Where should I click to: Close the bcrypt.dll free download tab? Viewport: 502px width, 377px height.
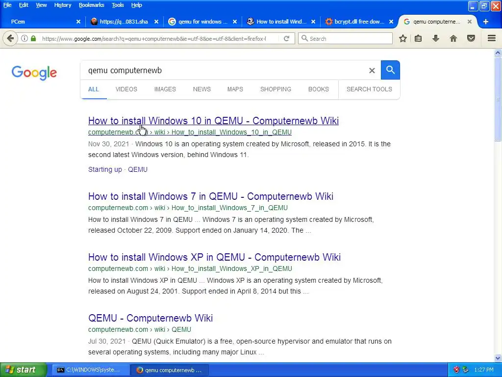point(391,22)
